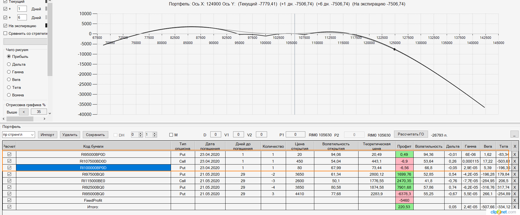Screen dimensions: 520x215
Task: Delete the FixedProfit row with its X
Action: coord(515,200)
